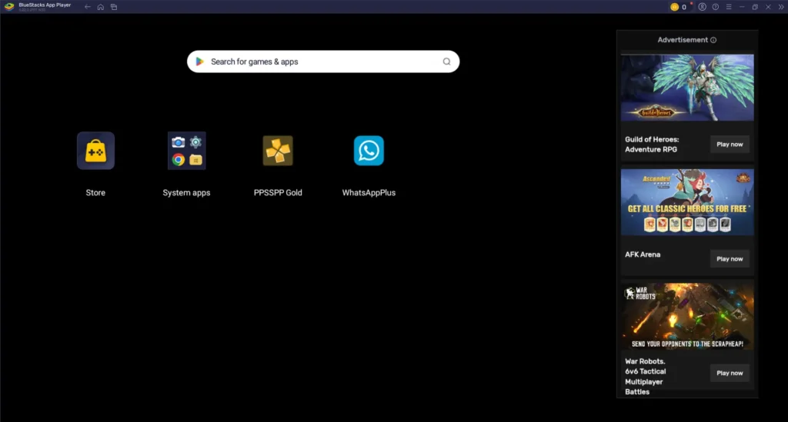Viewport: 788px width, 422px height.
Task: Open the account profile icon
Action: coord(702,7)
